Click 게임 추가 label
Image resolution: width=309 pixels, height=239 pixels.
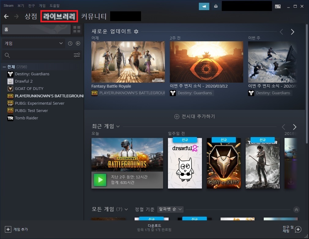click(21, 229)
